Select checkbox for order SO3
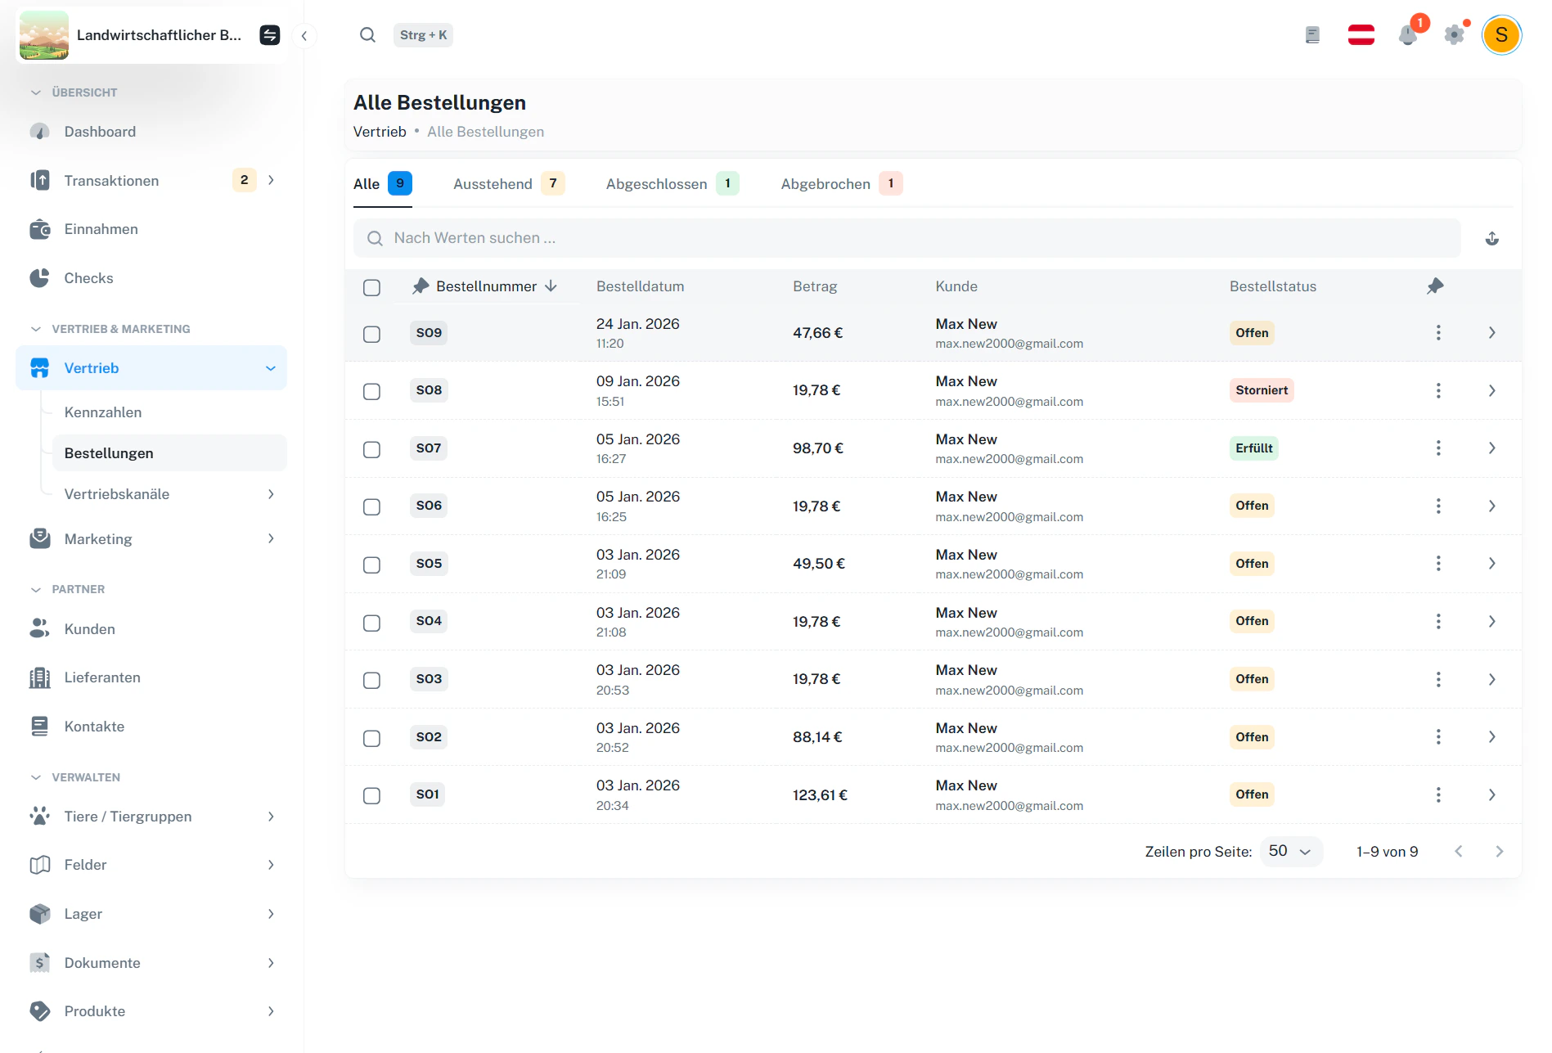The width and height of the screenshot is (1552, 1053). [371, 680]
